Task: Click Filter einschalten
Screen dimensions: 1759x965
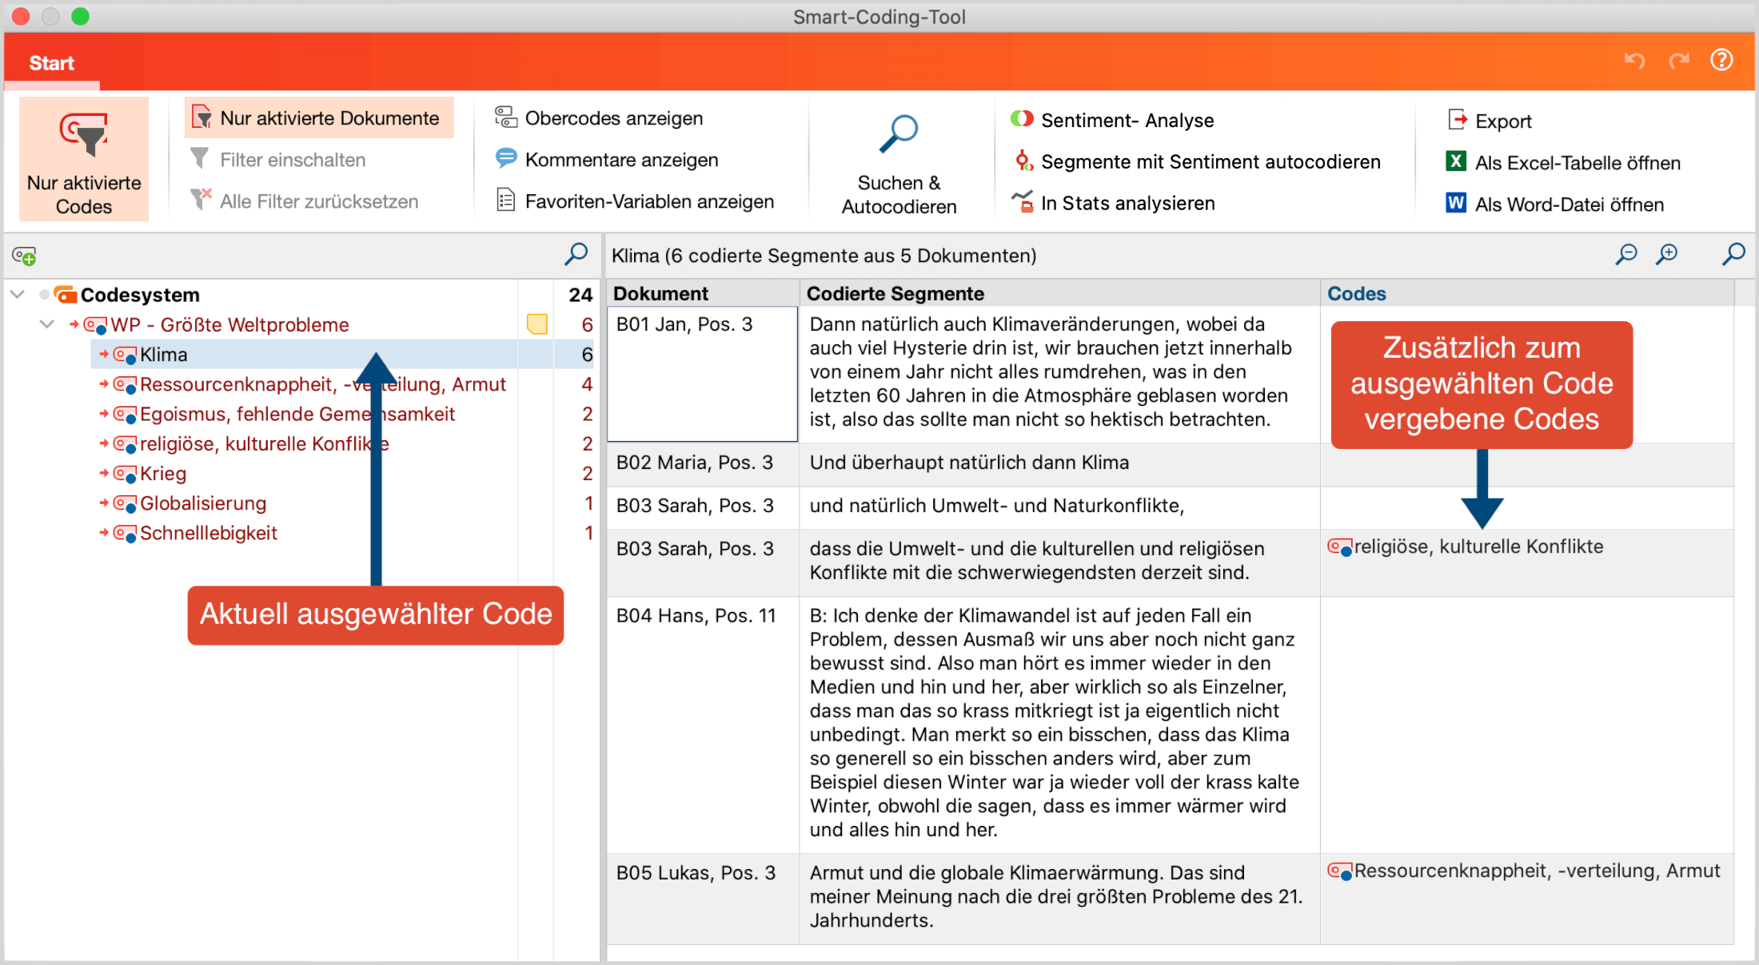Action: tap(277, 160)
